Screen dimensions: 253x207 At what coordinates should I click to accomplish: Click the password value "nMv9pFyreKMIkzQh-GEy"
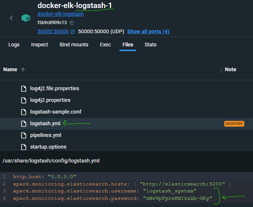tap(178, 198)
